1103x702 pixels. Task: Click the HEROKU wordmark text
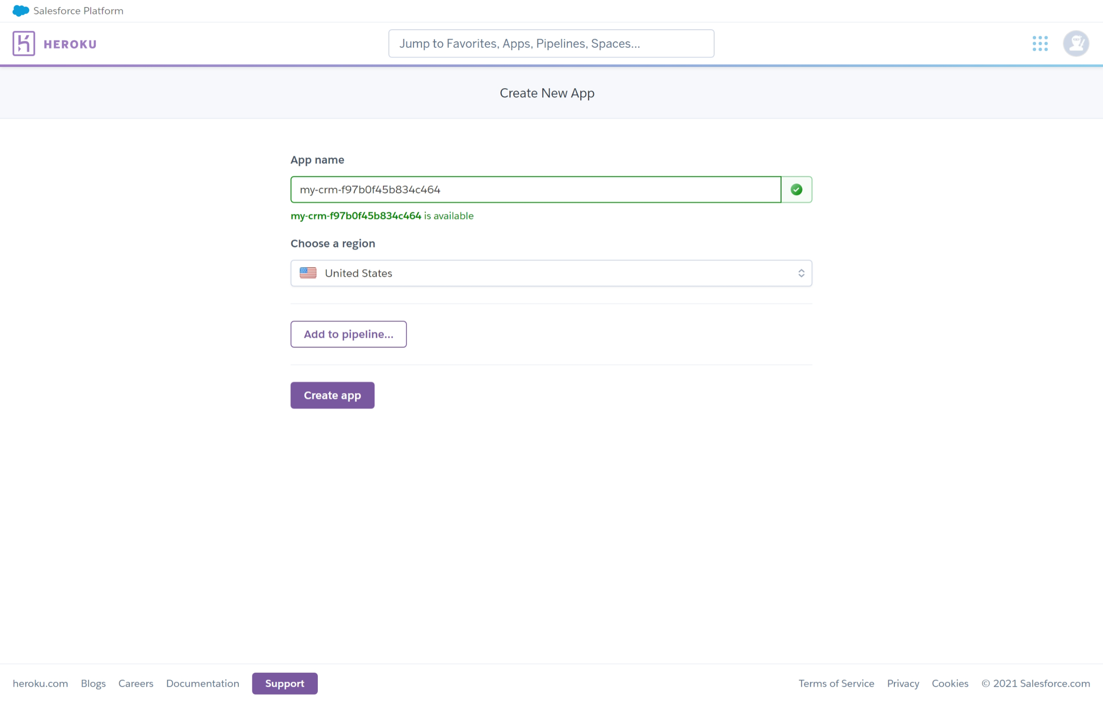click(x=70, y=44)
